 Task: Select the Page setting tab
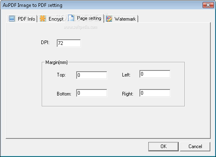click(85, 18)
